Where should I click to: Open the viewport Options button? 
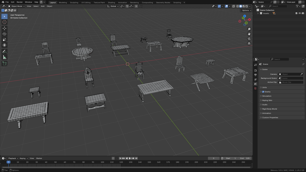click(246, 10)
